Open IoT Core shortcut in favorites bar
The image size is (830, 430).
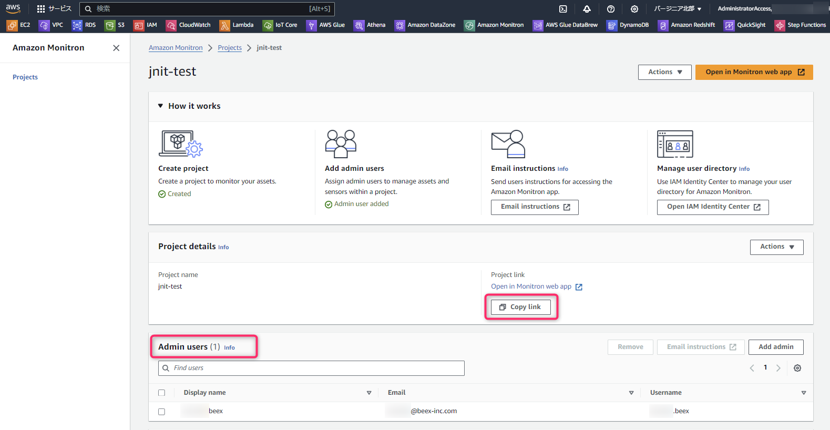click(280, 25)
